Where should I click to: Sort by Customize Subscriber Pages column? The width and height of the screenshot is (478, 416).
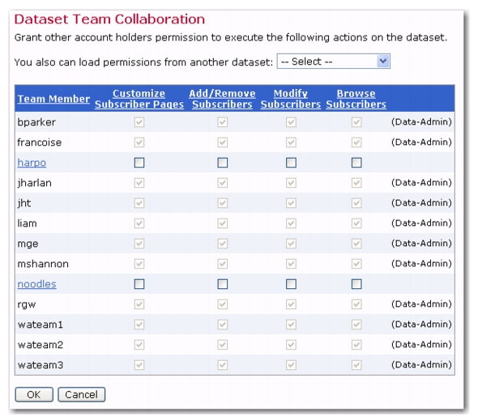pyautogui.click(x=139, y=99)
